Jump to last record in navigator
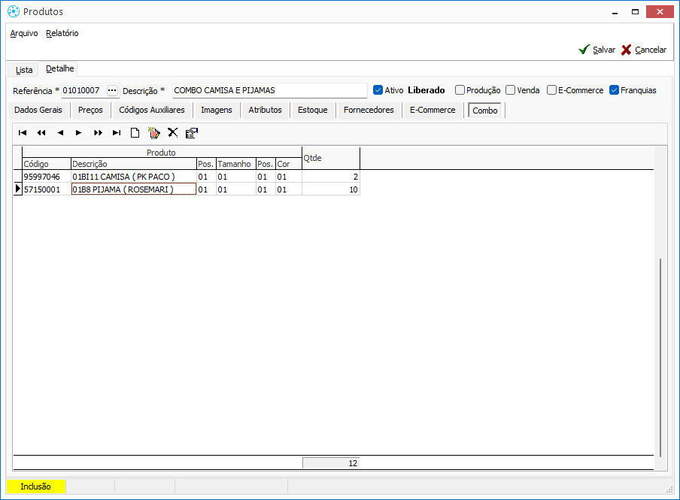Screen dimensions: 680x500 point(117,133)
